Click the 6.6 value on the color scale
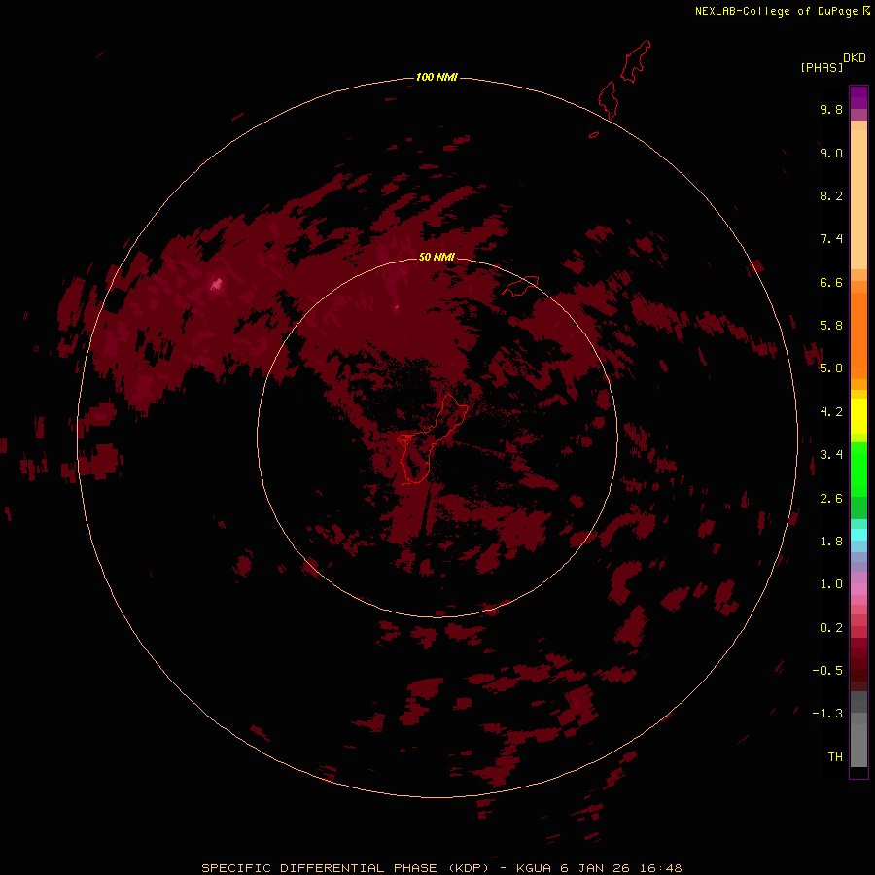This screenshot has width=875, height=875. (831, 282)
